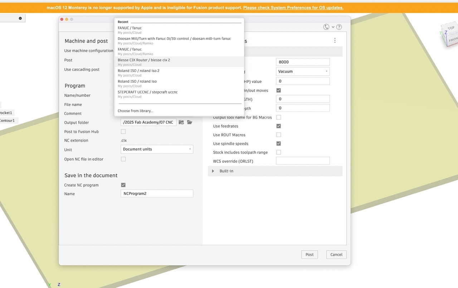Click the open-folder browse icon beside Output folder
The width and height of the screenshot is (458, 288).
point(190,122)
